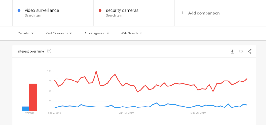Open help icon next to Interest over time
The image size is (266, 125).
click(x=49, y=51)
